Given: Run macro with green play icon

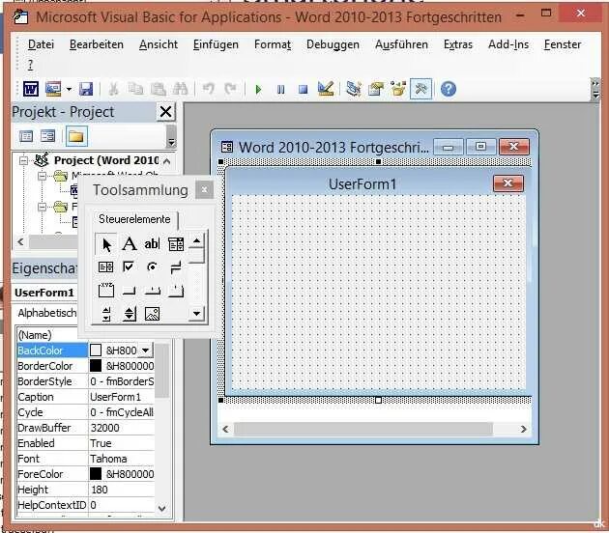Looking at the screenshot, I should (258, 90).
